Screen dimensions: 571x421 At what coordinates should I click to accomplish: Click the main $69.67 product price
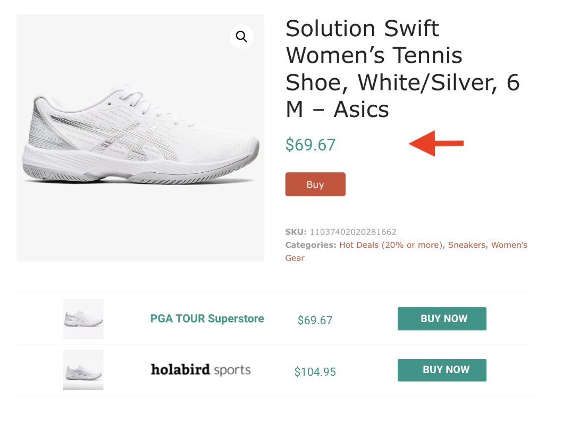[x=310, y=145]
